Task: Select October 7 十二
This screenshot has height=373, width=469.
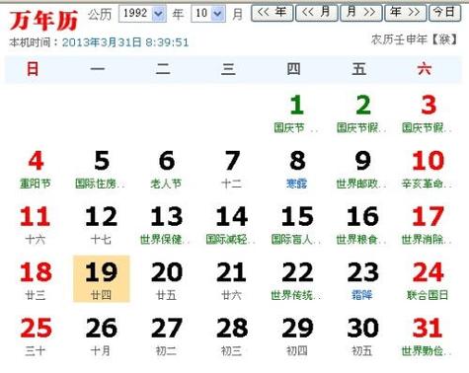Action: point(231,170)
